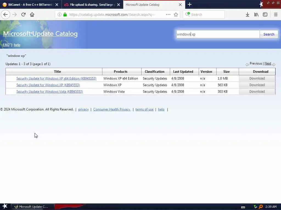Click the white star icon in title bar
281x210 pixels.
pyautogui.click(x=261, y=4)
